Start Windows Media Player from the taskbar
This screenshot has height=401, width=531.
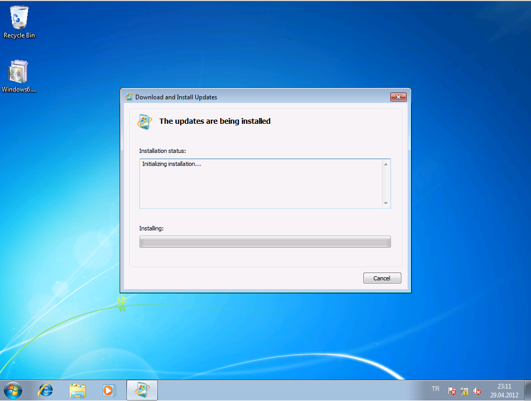point(109,390)
